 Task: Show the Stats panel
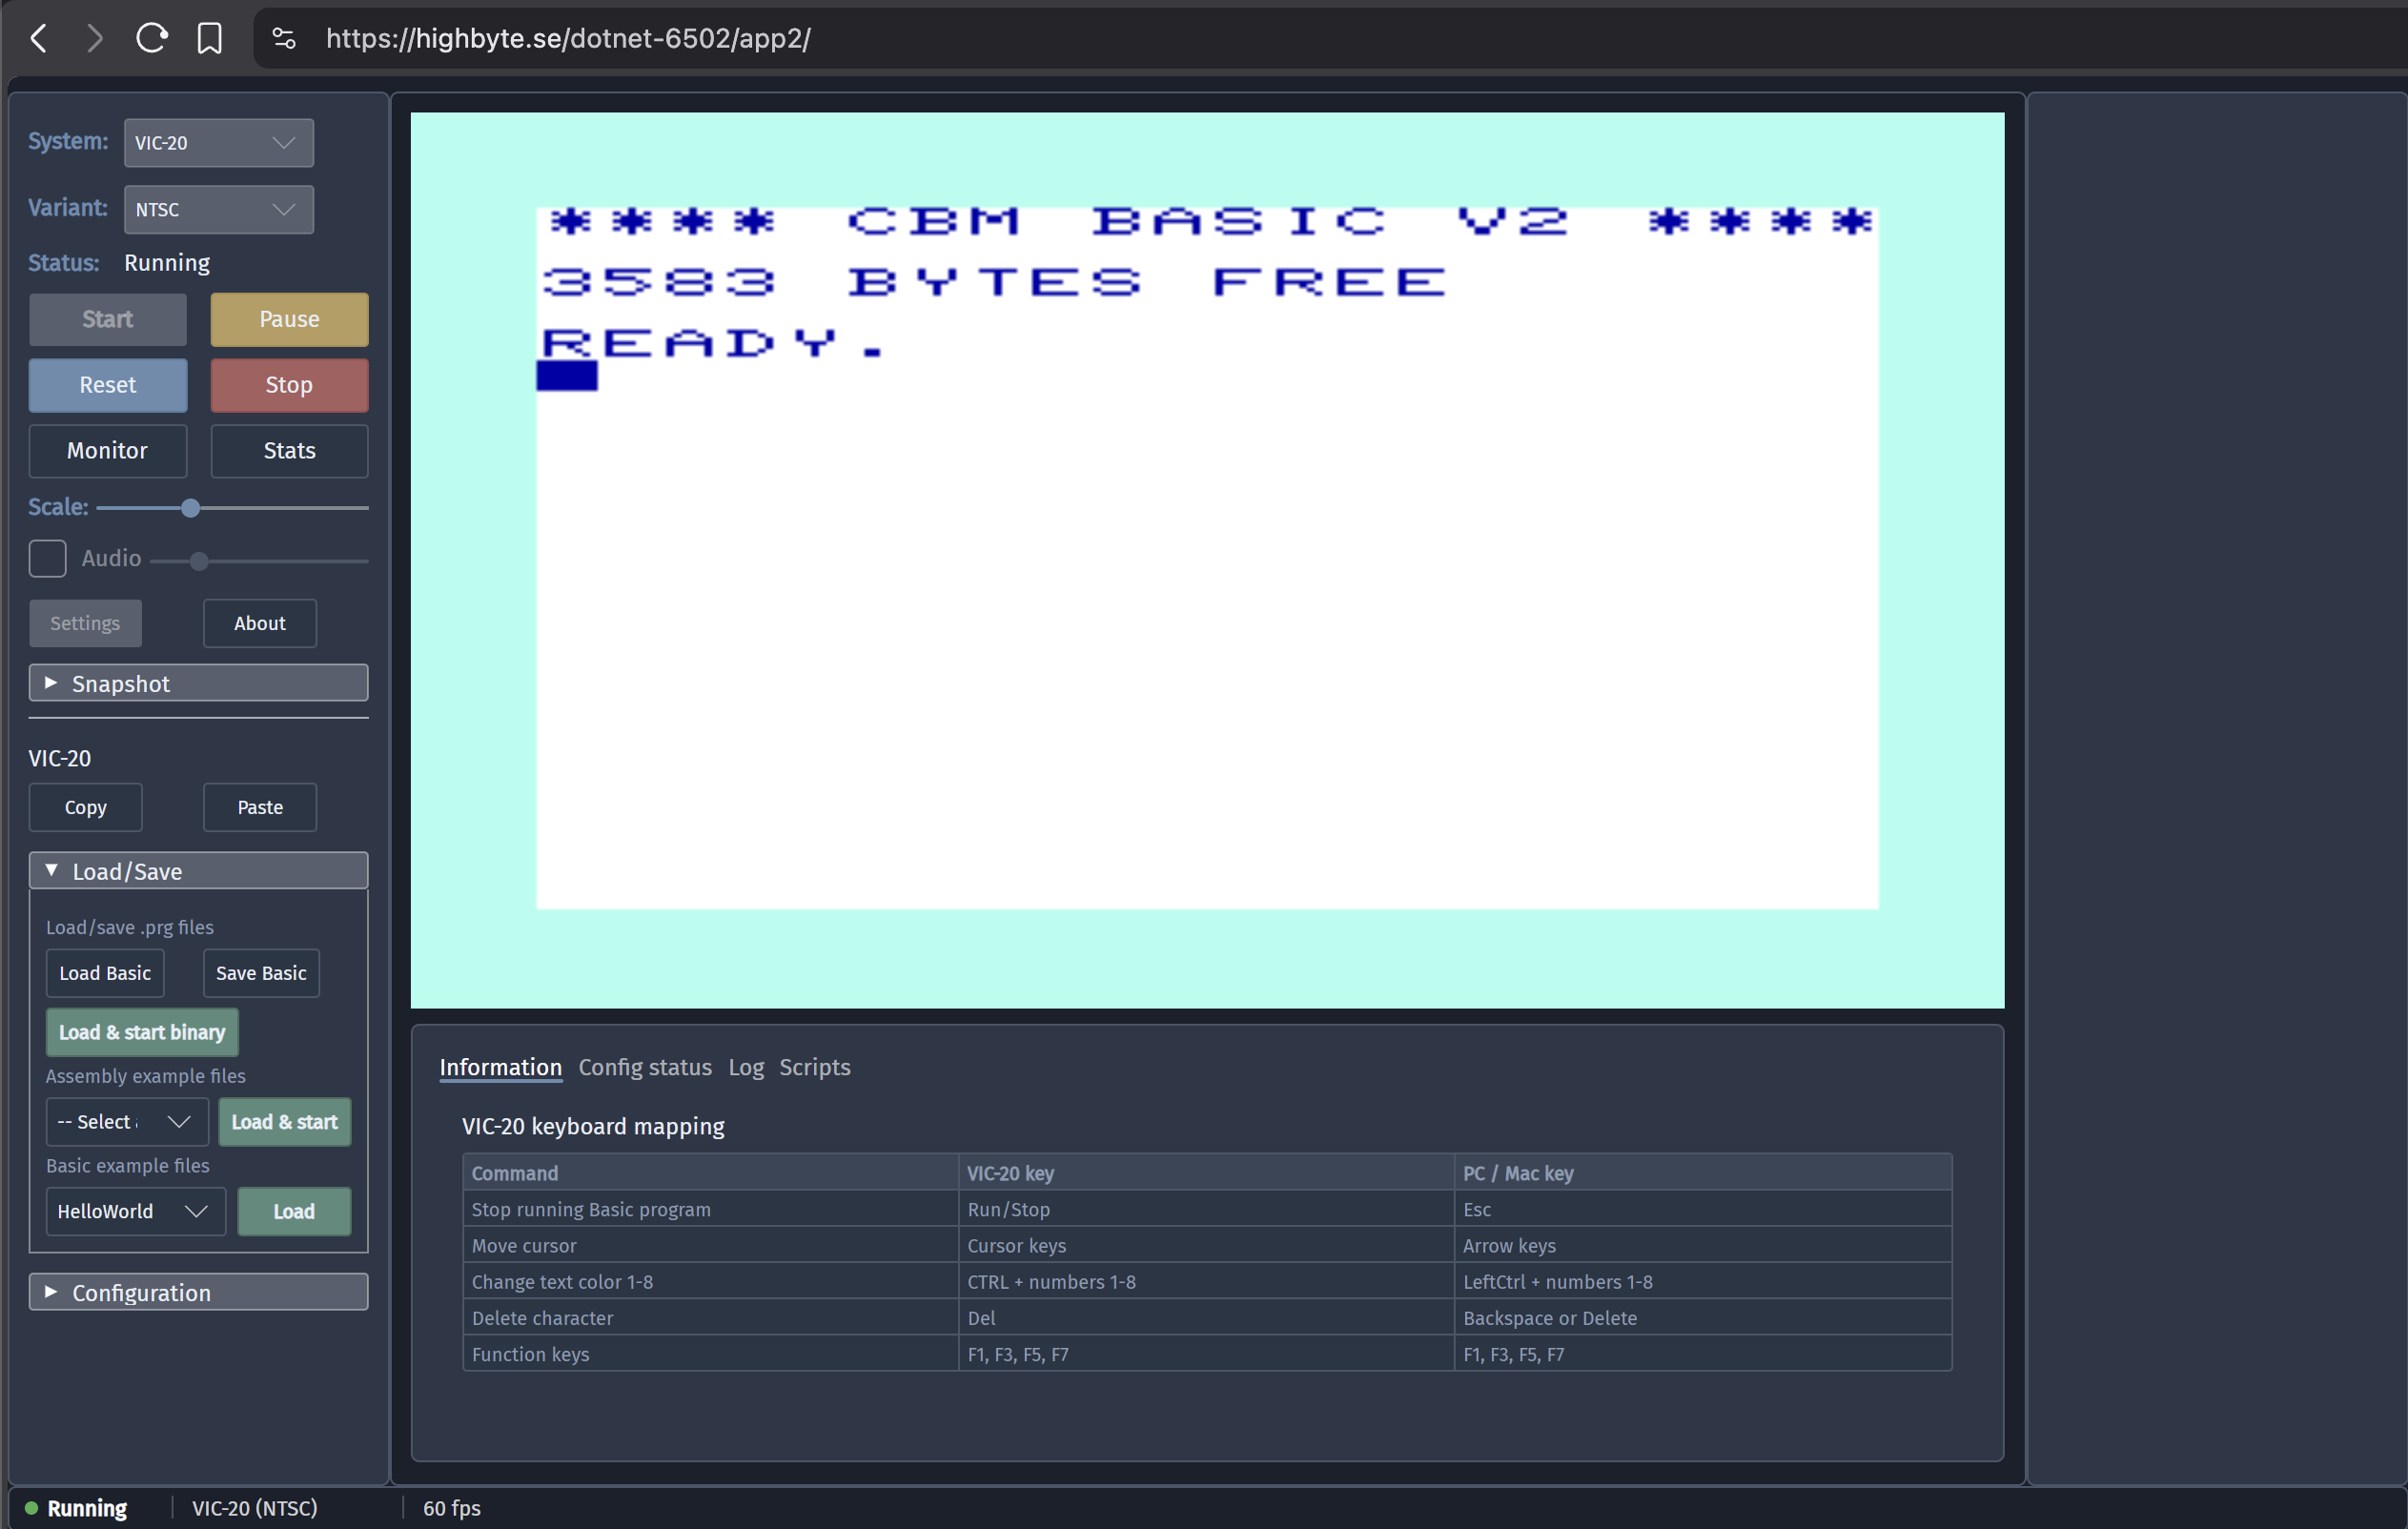tap(289, 451)
